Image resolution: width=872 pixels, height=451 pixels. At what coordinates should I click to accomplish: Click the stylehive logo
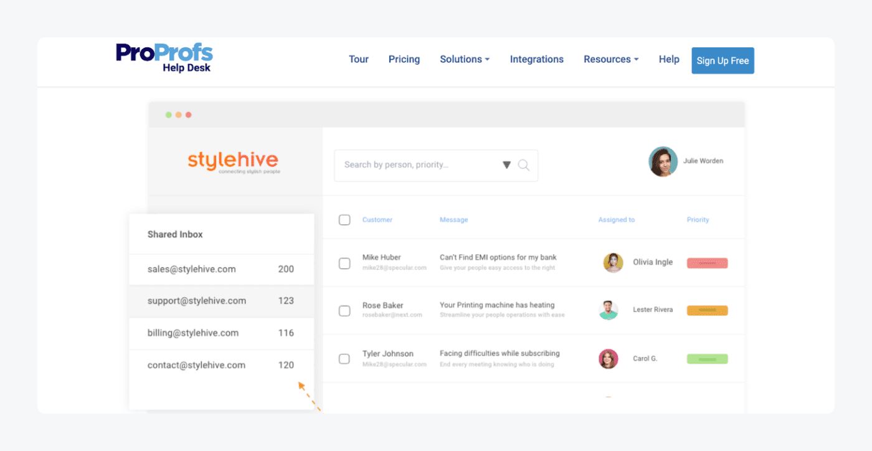234,161
